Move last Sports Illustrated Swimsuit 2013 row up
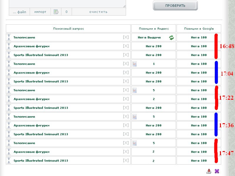 (x=9, y=159)
